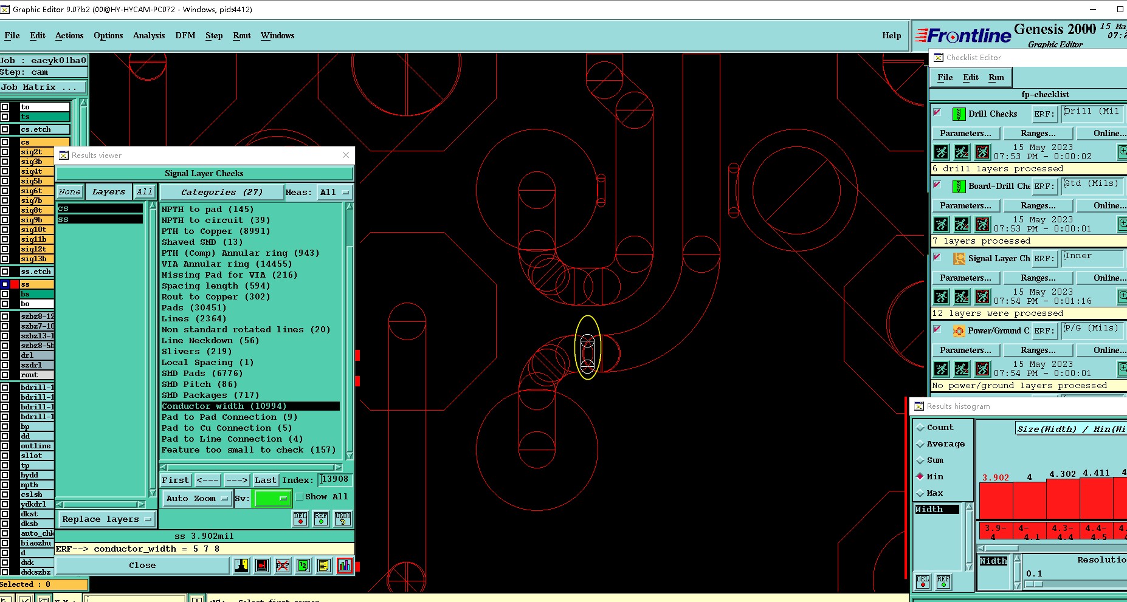This screenshot has width=1127, height=602.
Task: Click the Index input field
Action: pyautogui.click(x=335, y=480)
